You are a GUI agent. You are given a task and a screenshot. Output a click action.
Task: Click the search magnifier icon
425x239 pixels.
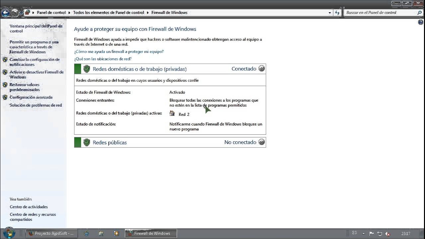(x=419, y=13)
